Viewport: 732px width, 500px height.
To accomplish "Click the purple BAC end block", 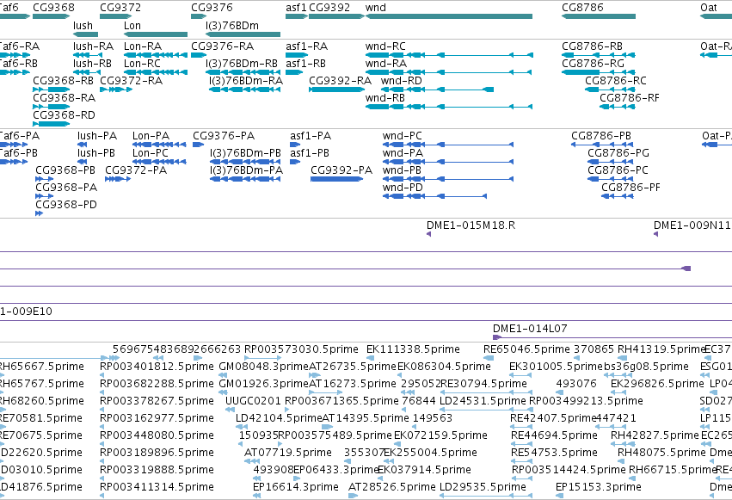I will 686,269.
